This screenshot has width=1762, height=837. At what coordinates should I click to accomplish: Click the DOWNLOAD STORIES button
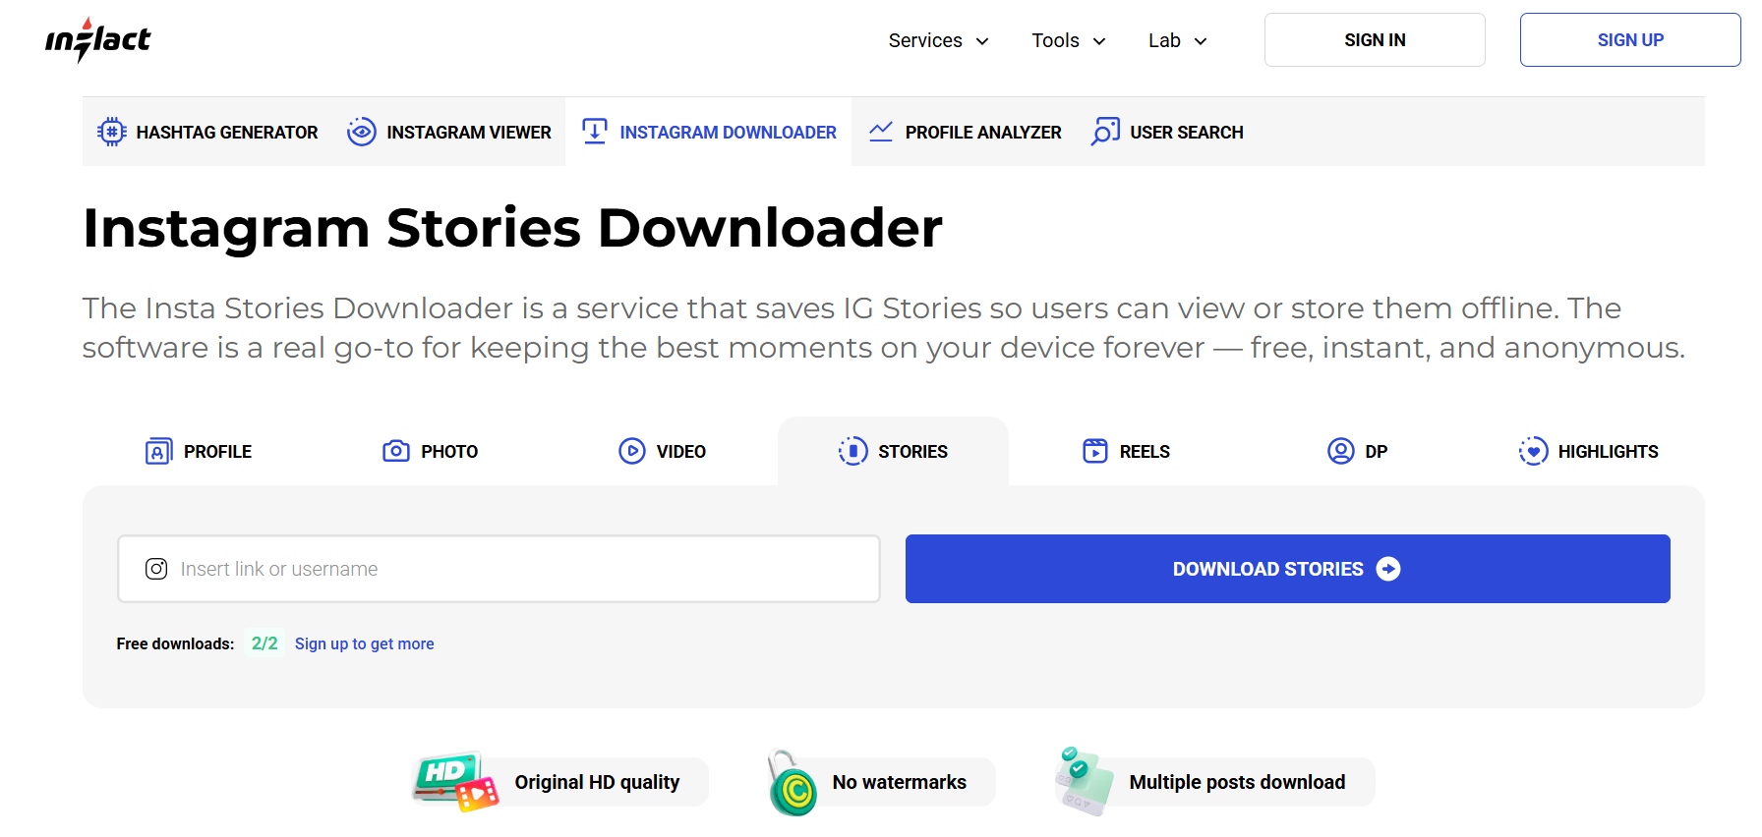[1288, 569]
